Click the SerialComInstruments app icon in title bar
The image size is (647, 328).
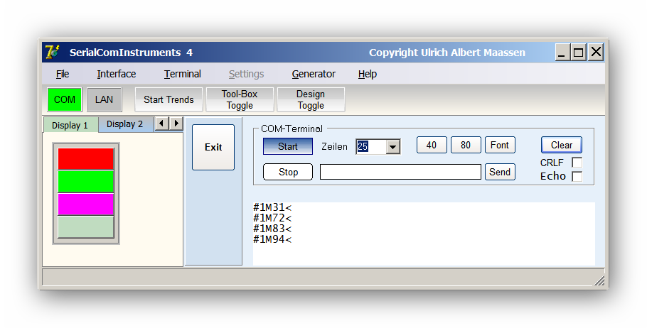(53, 53)
